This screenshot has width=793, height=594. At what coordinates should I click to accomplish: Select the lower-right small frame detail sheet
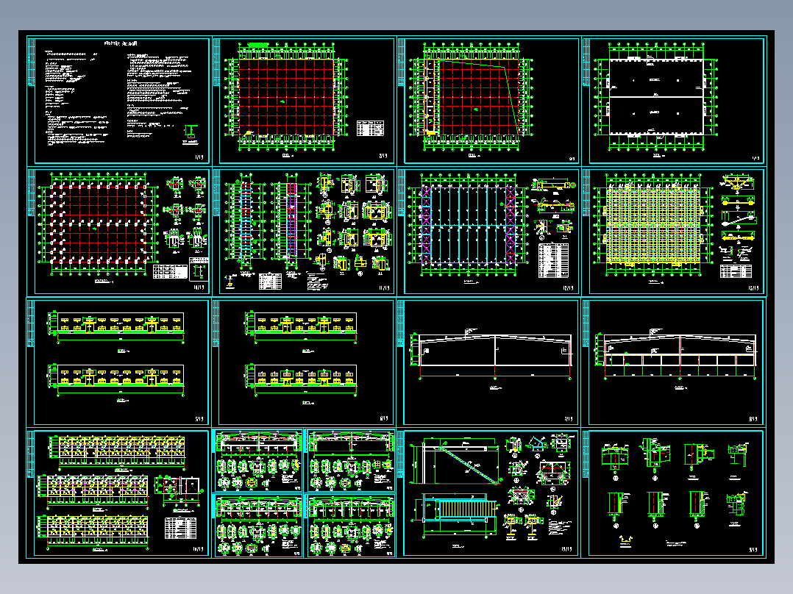pyautogui.click(x=351, y=526)
